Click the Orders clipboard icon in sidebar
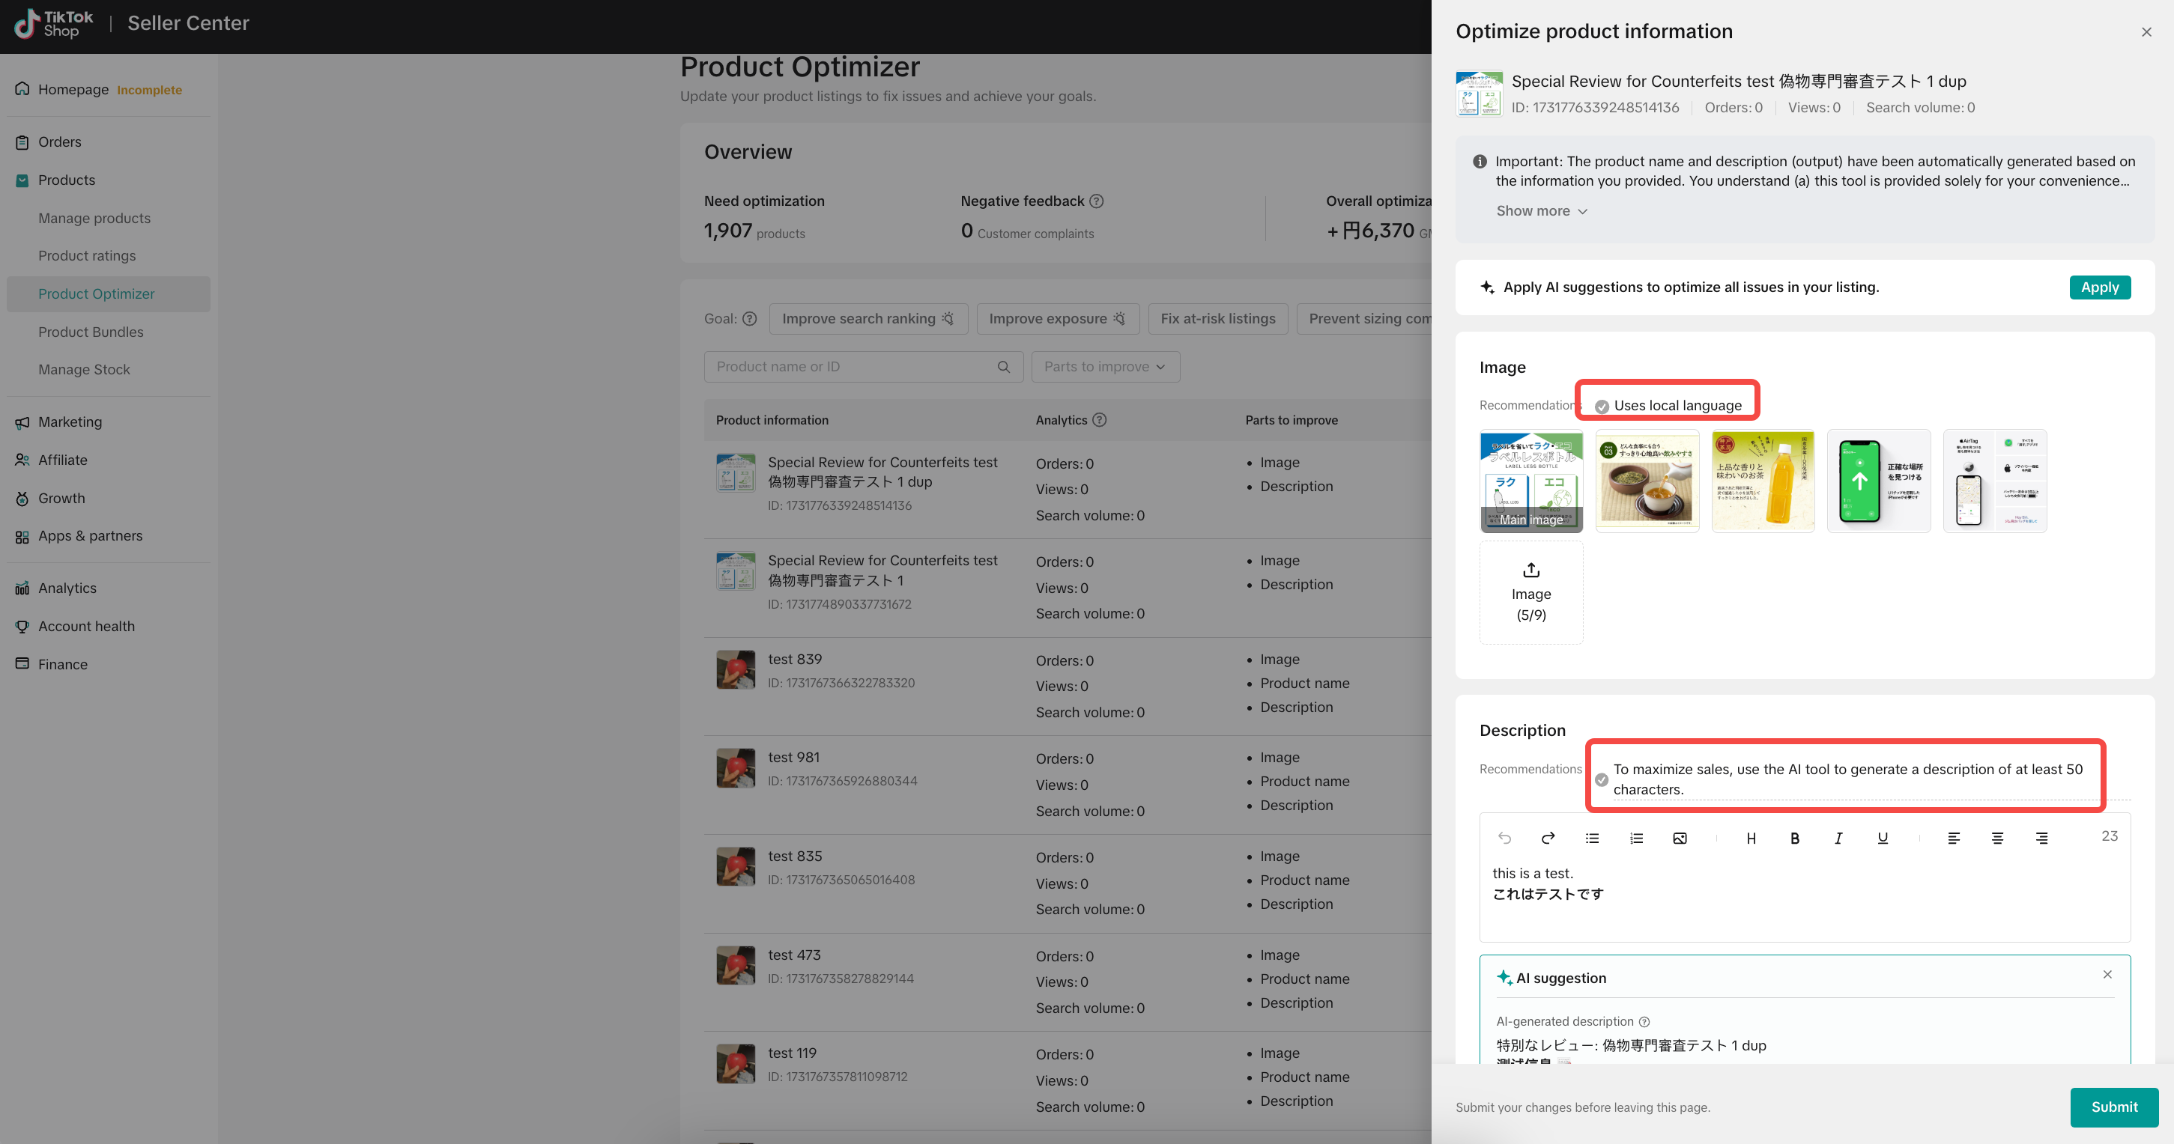 (22, 142)
